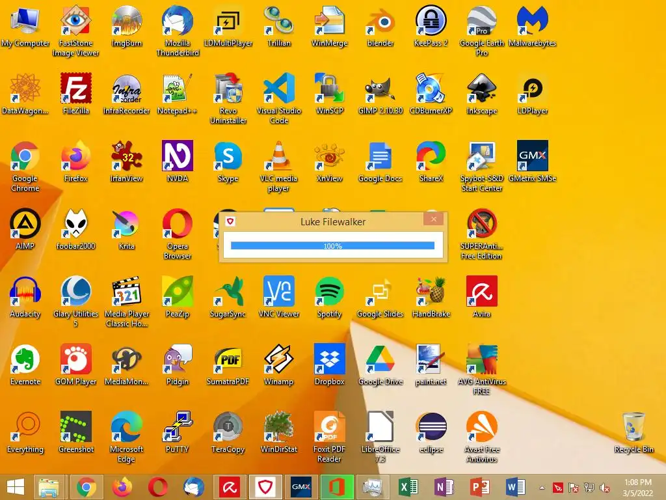
Task: Open File Explorer from the taskbar
Action: [x=49, y=487]
